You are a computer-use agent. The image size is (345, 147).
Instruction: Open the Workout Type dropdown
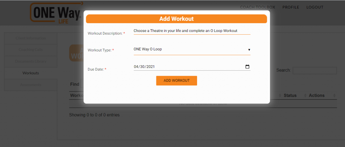click(x=192, y=49)
